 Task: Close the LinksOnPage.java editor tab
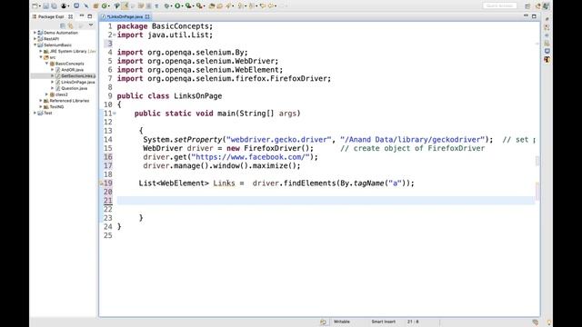(147, 16)
